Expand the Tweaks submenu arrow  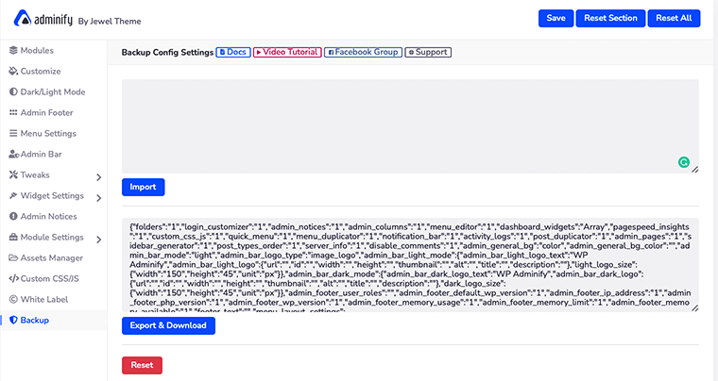(x=98, y=175)
